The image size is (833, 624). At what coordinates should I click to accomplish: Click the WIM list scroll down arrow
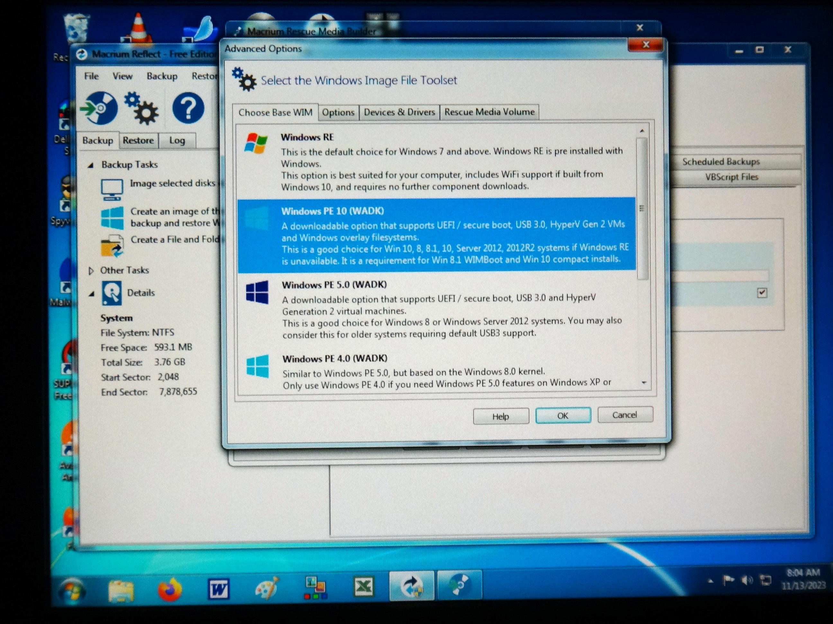(x=644, y=383)
